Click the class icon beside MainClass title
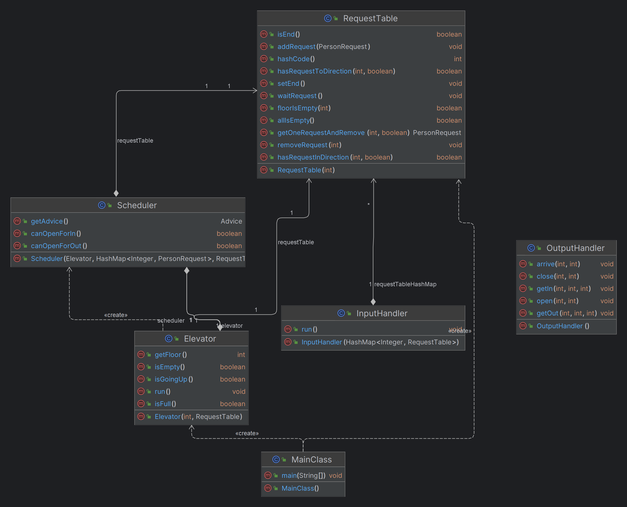The image size is (627, 507). [x=276, y=459]
